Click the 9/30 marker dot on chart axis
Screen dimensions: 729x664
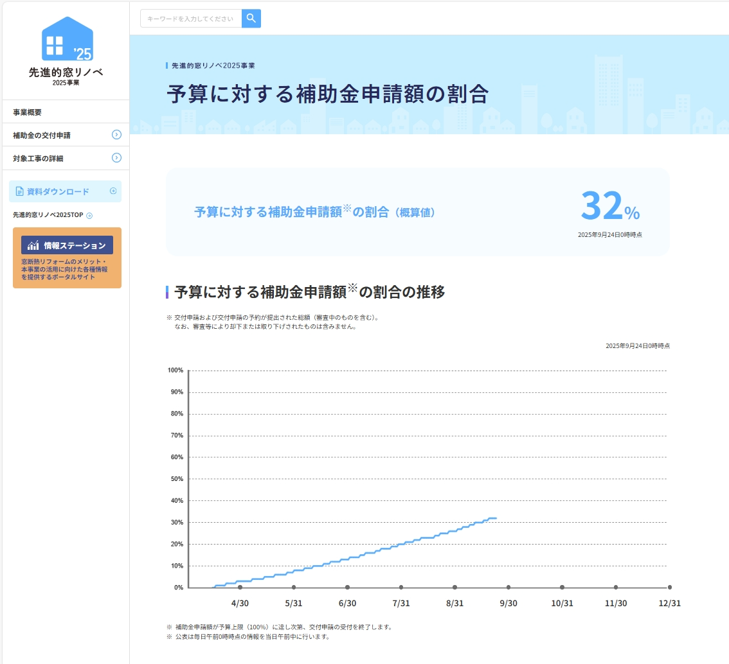click(509, 587)
